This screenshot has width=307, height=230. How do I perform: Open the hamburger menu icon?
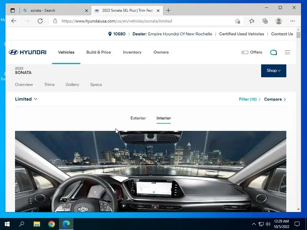287,52
